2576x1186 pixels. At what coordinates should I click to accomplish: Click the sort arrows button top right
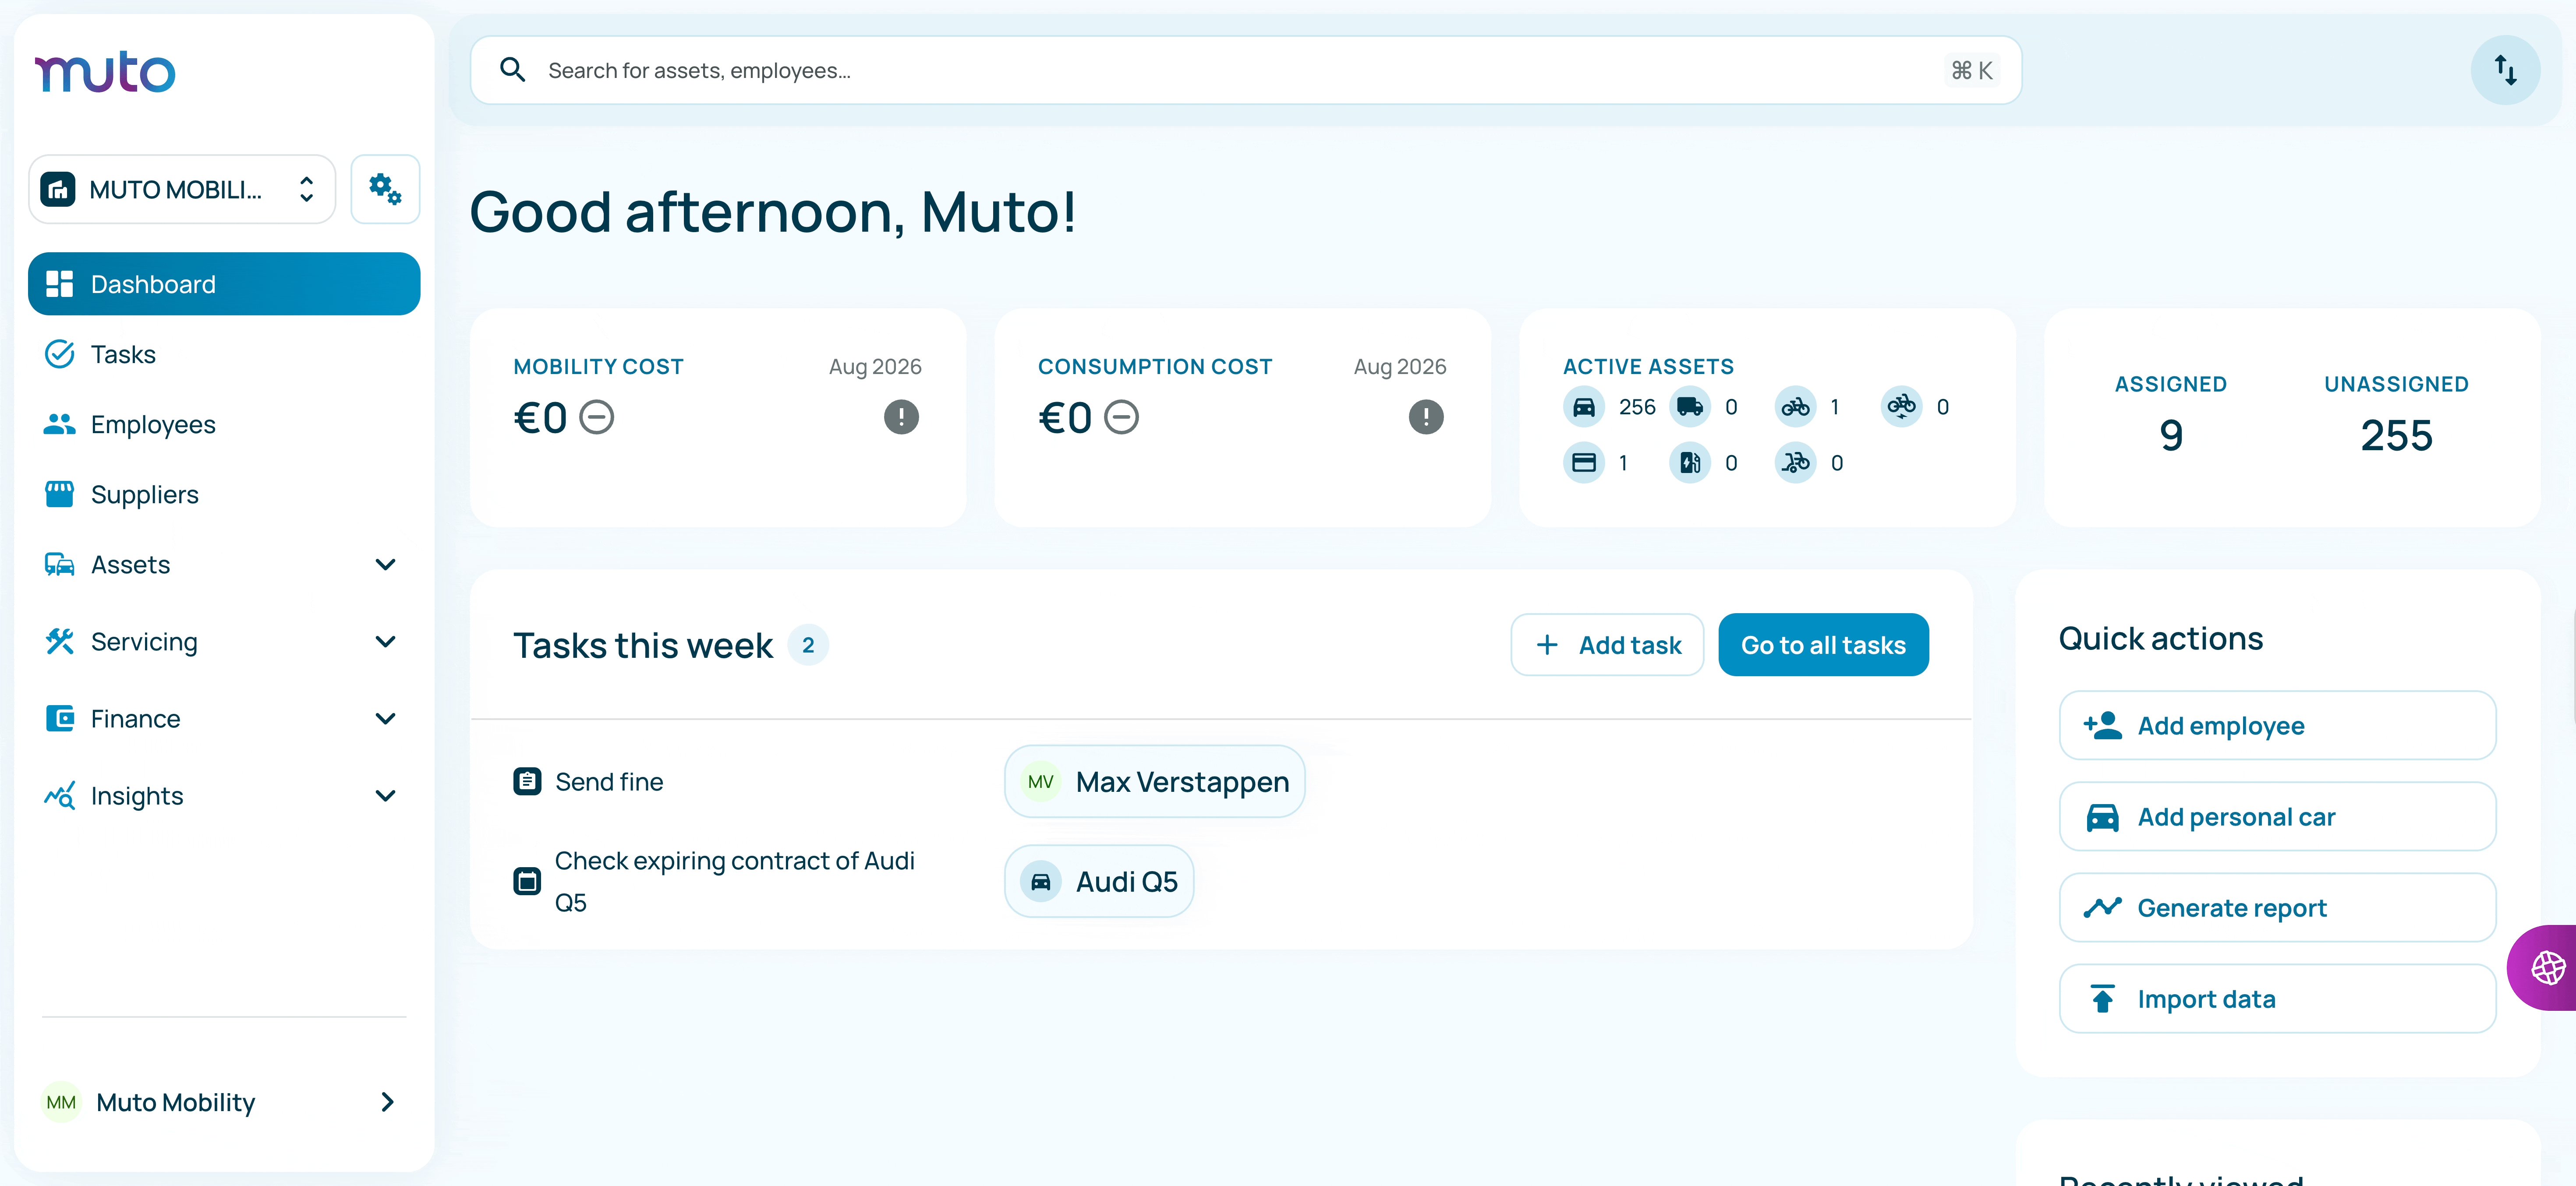2505,70
